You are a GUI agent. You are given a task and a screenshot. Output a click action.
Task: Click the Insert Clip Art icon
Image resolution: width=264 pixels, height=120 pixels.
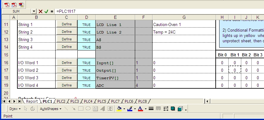tap(110, 109)
